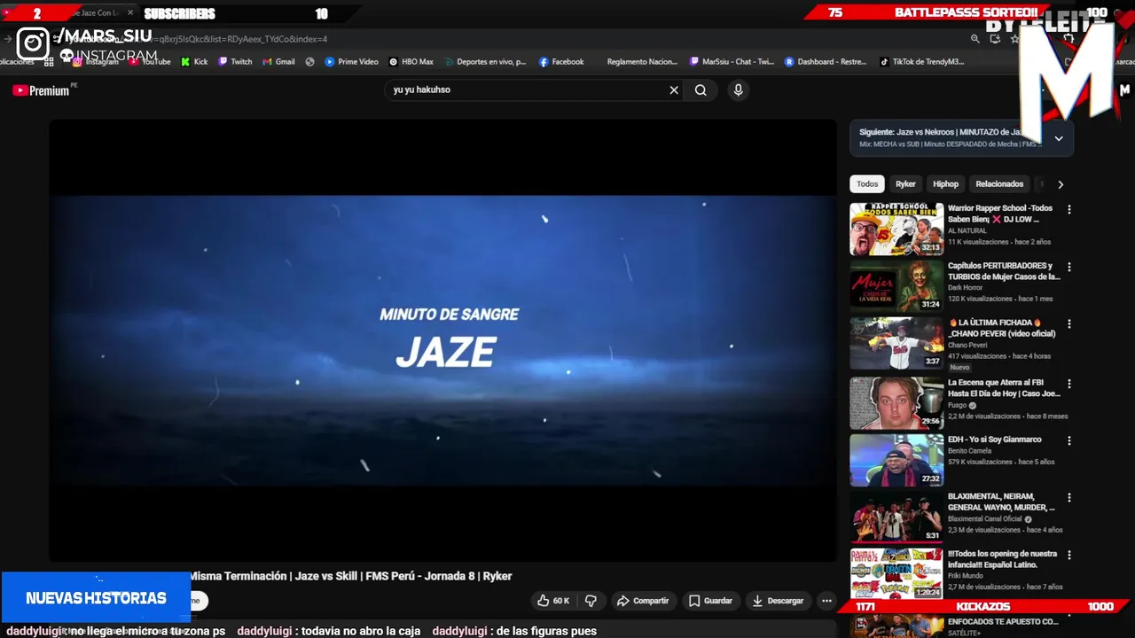Open Facebook bookmark
The image size is (1135, 638).
561,62
